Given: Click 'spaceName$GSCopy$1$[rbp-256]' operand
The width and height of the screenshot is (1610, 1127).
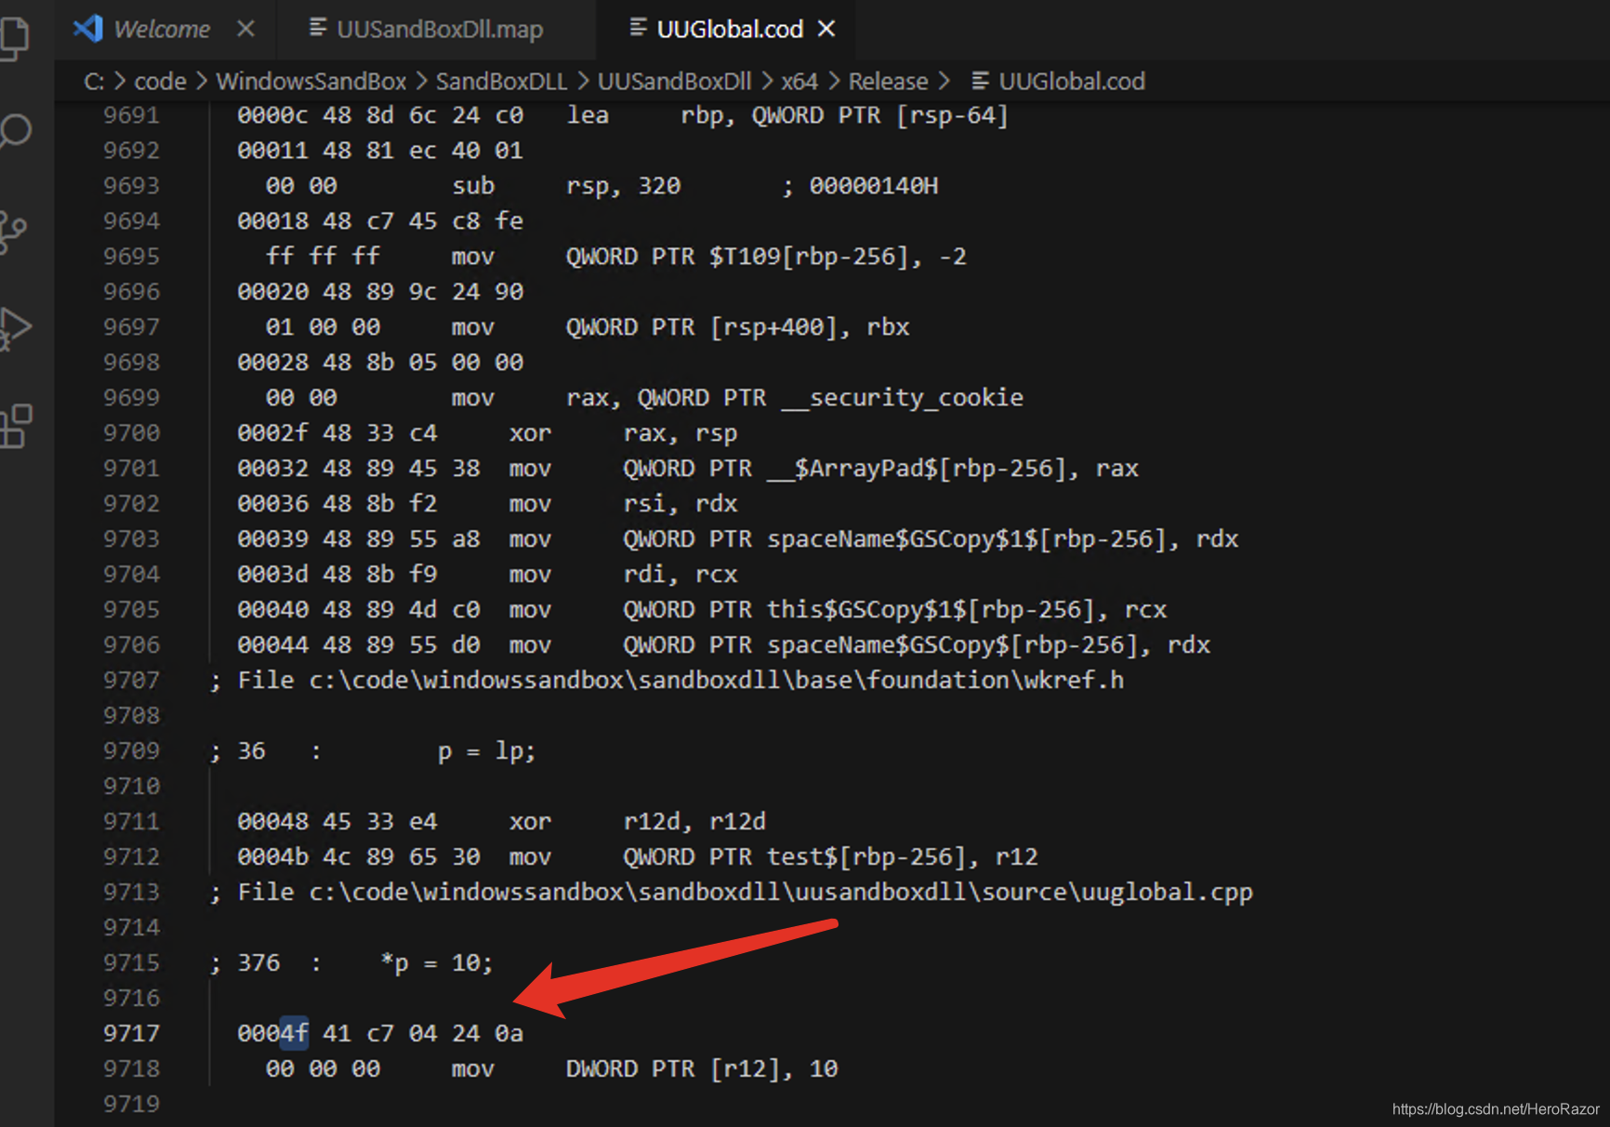Looking at the screenshot, I should click(x=967, y=539).
